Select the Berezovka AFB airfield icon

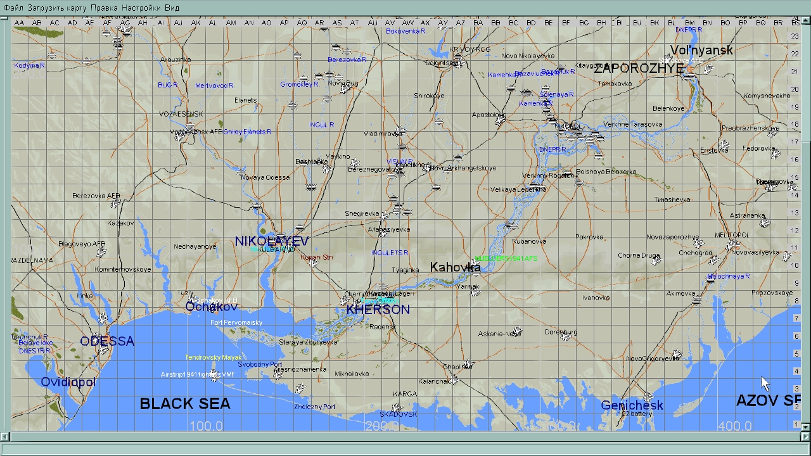pos(115,203)
